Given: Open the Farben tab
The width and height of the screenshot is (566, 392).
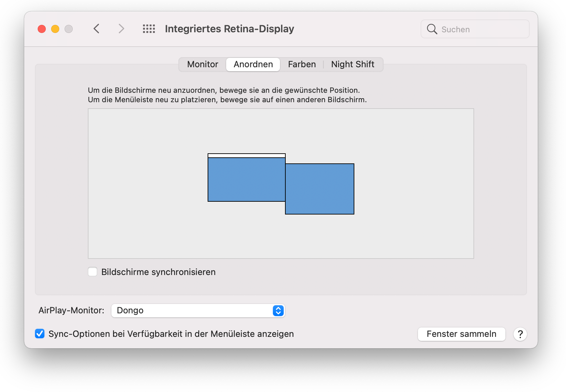Looking at the screenshot, I should click(x=302, y=64).
